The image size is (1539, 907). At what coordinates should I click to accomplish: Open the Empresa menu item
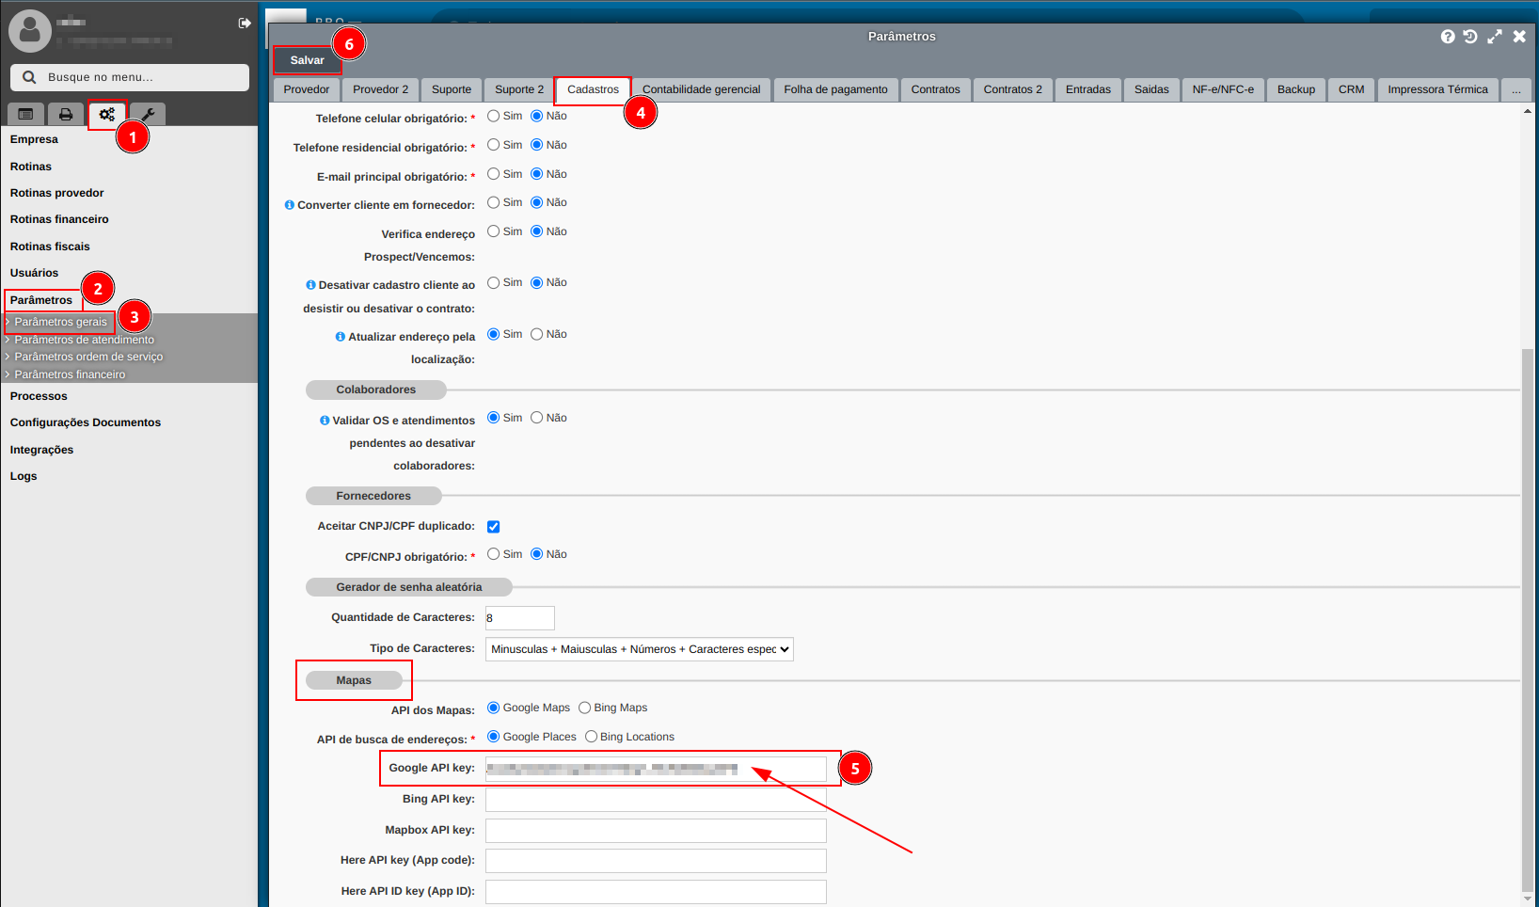(34, 139)
